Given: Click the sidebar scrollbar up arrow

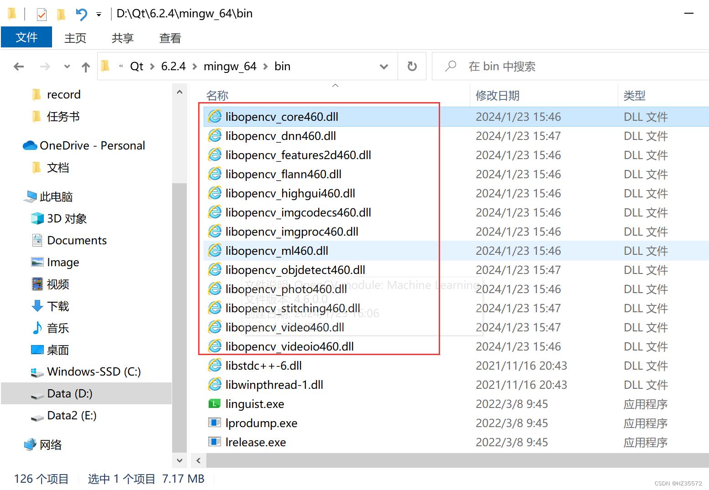Looking at the screenshot, I should coord(179,92).
